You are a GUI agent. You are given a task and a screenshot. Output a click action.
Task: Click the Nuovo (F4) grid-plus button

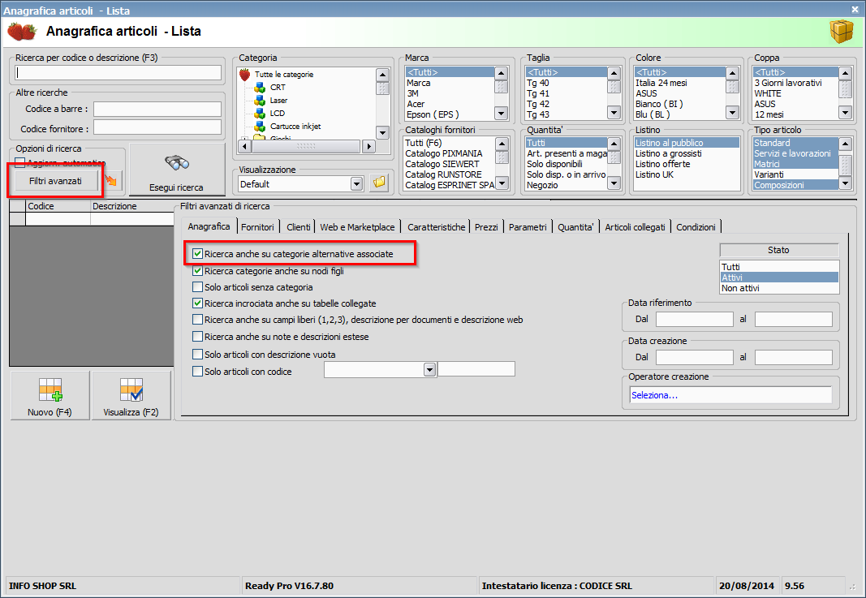point(50,395)
